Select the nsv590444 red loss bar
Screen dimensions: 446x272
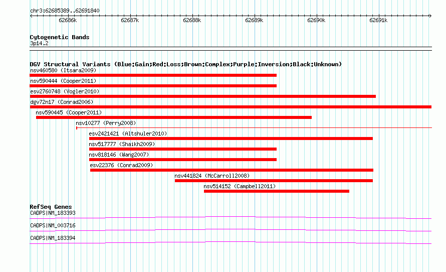(153, 86)
